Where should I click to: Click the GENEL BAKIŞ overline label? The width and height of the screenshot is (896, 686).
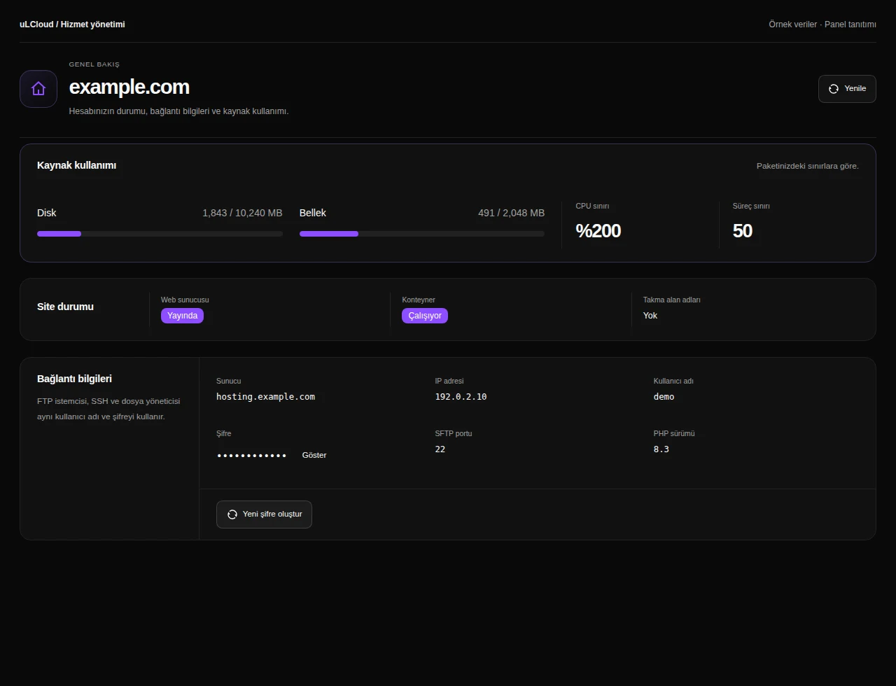pos(94,64)
